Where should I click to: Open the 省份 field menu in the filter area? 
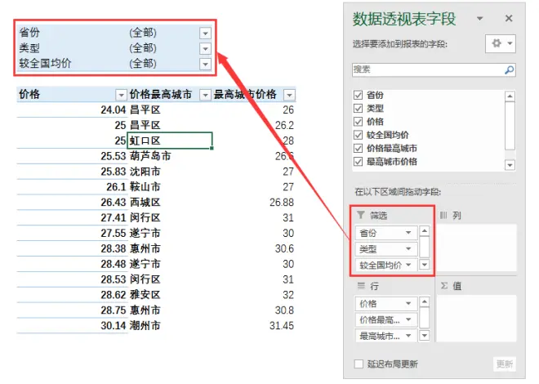coord(408,233)
